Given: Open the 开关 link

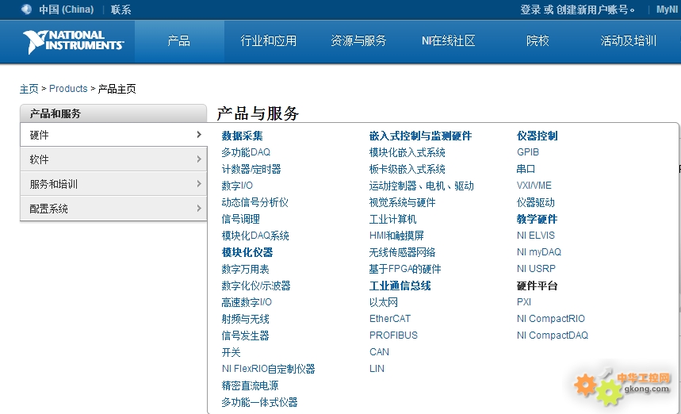Looking at the screenshot, I should 231,352.
